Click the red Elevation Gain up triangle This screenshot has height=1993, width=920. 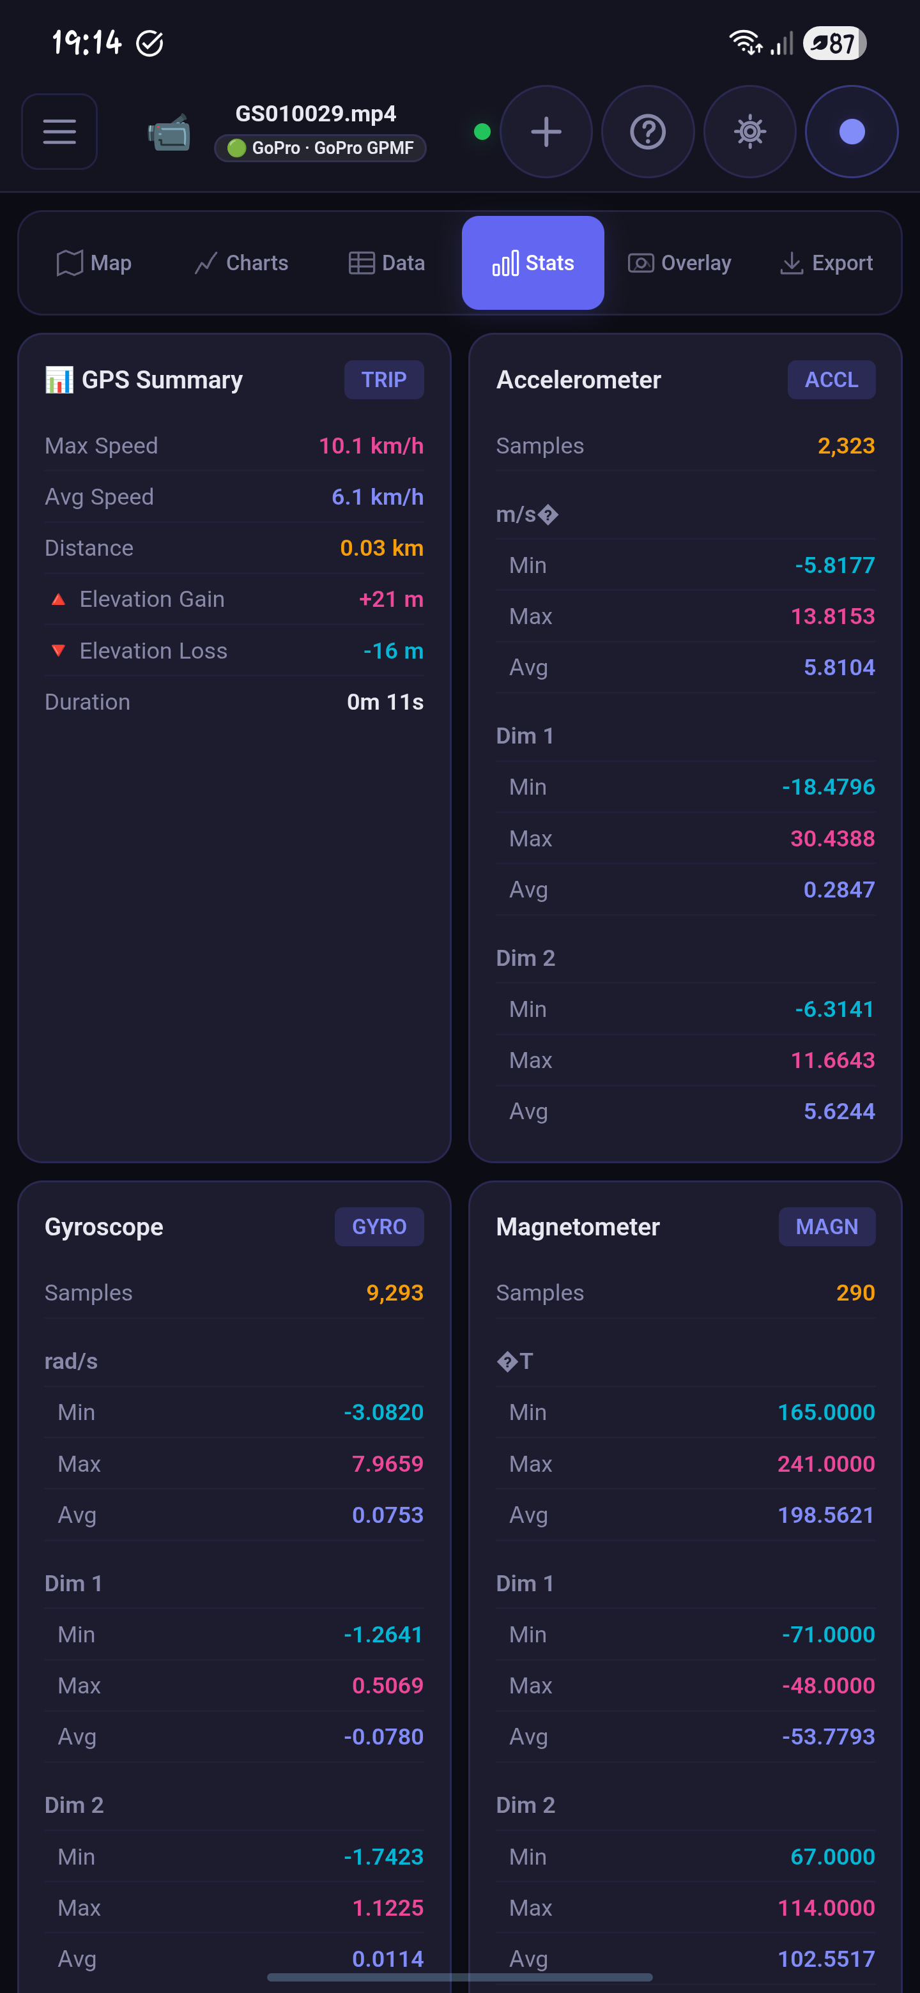point(58,599)
